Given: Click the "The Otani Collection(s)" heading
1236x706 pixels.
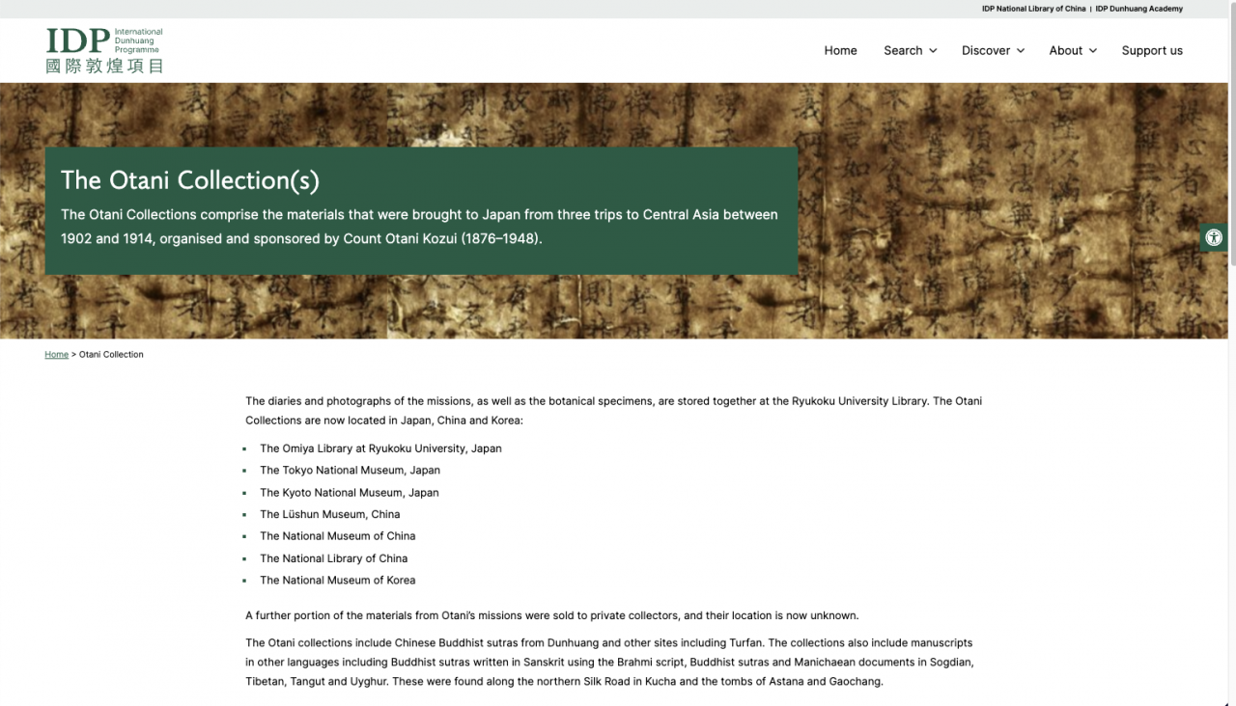Looking at the screenshot, I should 189,180.
